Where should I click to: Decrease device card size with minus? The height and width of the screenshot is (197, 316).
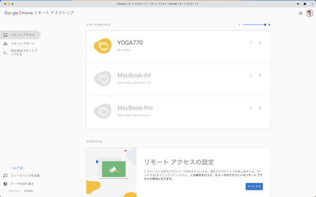click(x=239, y=25)
